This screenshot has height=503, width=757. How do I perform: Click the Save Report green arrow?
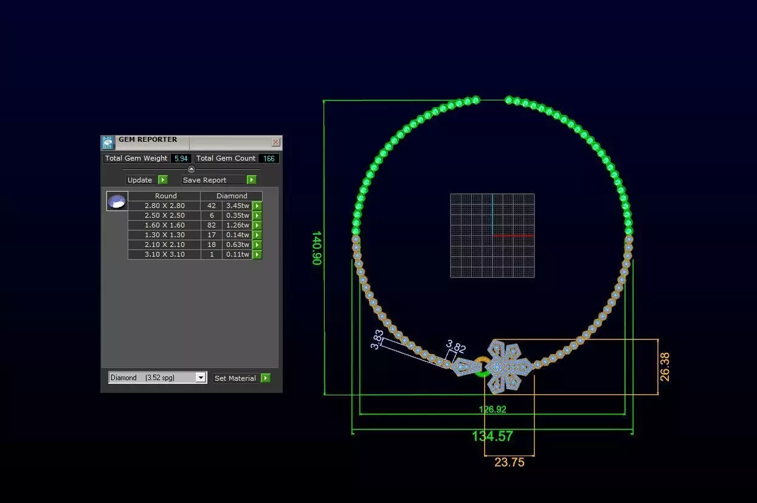coord(252,180)
